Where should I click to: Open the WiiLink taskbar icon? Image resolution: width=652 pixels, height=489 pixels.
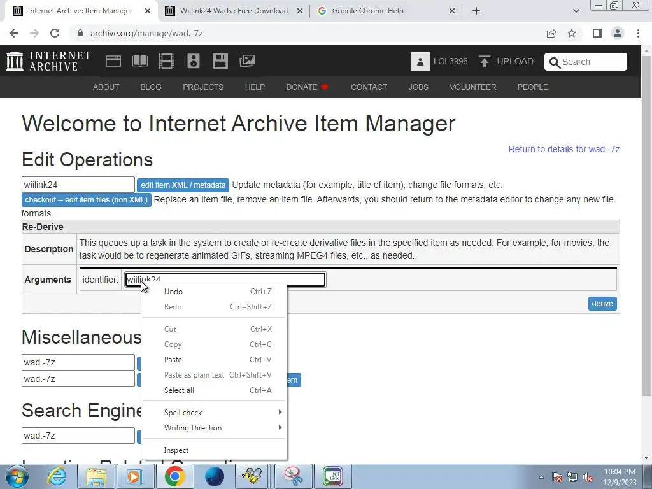[333, 476]
